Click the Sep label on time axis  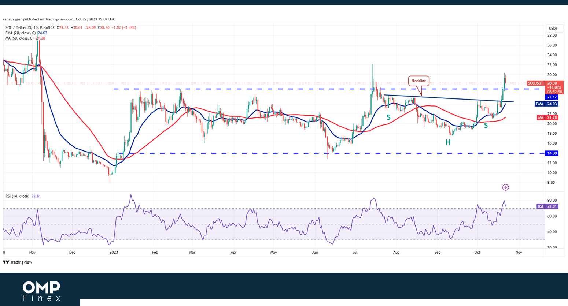click(437, 253)
